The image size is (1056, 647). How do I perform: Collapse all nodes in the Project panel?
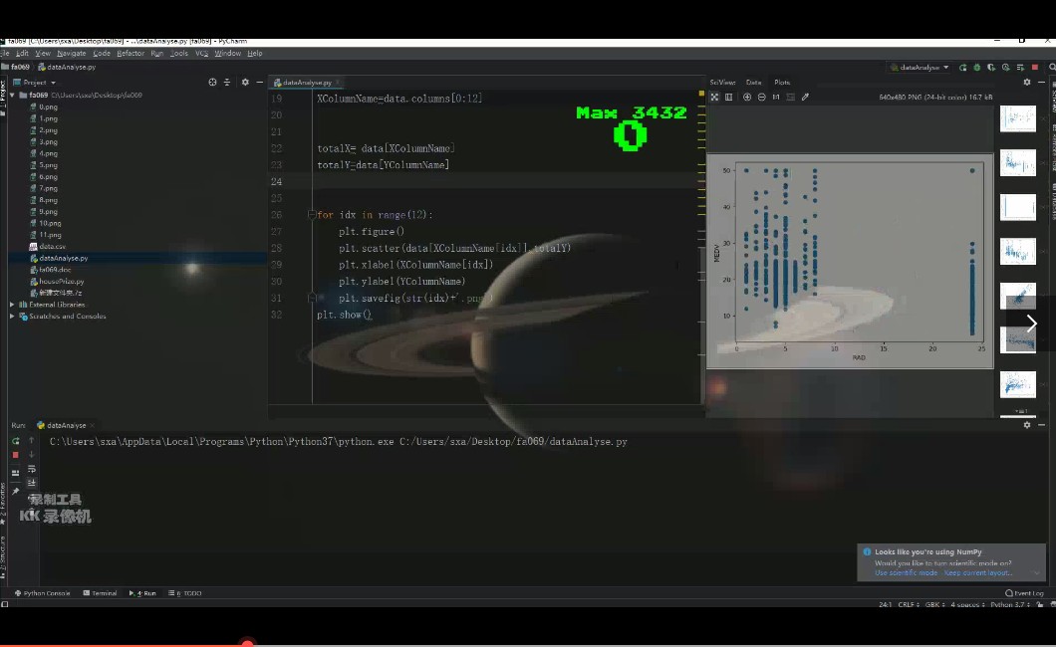coord(227,82)
